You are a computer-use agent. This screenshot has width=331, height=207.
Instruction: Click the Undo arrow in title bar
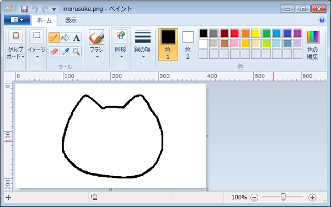35,9
